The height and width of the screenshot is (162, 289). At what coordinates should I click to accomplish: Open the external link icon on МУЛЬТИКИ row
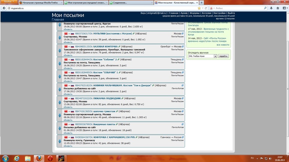click(183, 34)
